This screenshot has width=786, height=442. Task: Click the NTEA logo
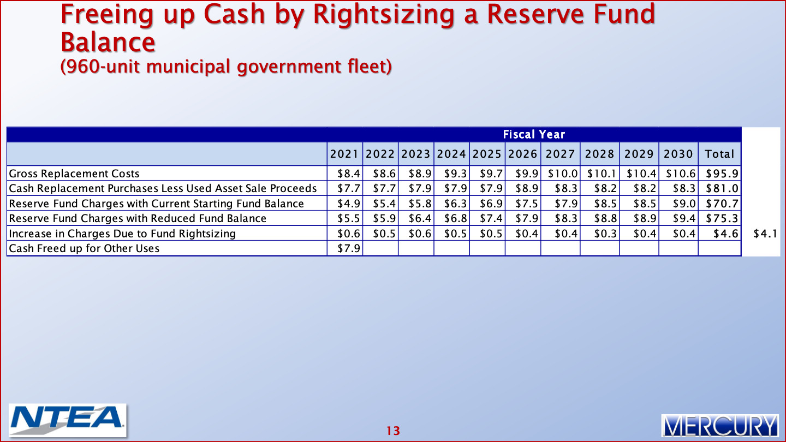point(68,419)
